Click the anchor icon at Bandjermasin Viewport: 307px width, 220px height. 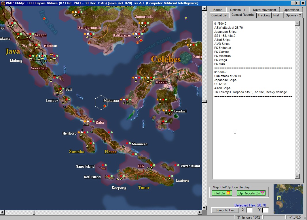[87, 37]
